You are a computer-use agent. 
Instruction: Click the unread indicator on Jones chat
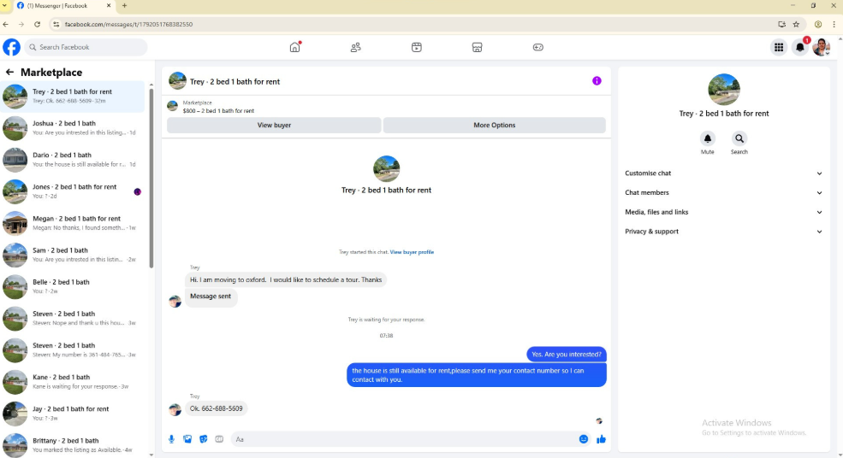point(137,191)
